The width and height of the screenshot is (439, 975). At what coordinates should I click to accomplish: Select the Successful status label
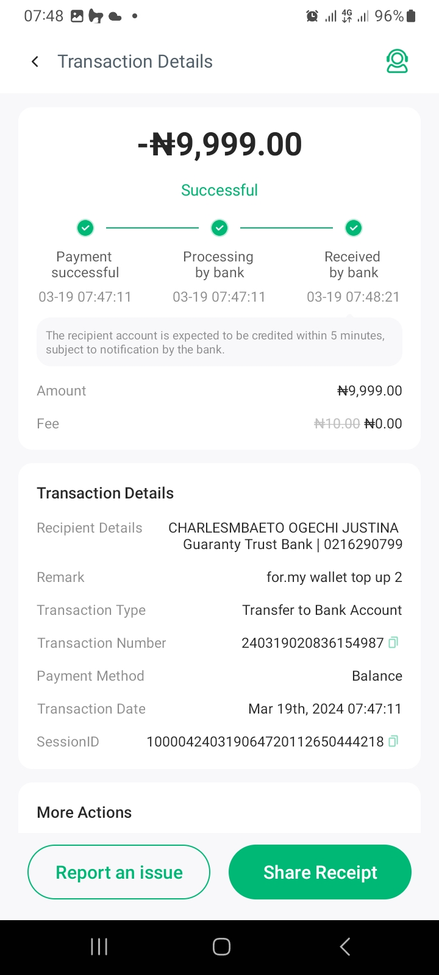220,190
